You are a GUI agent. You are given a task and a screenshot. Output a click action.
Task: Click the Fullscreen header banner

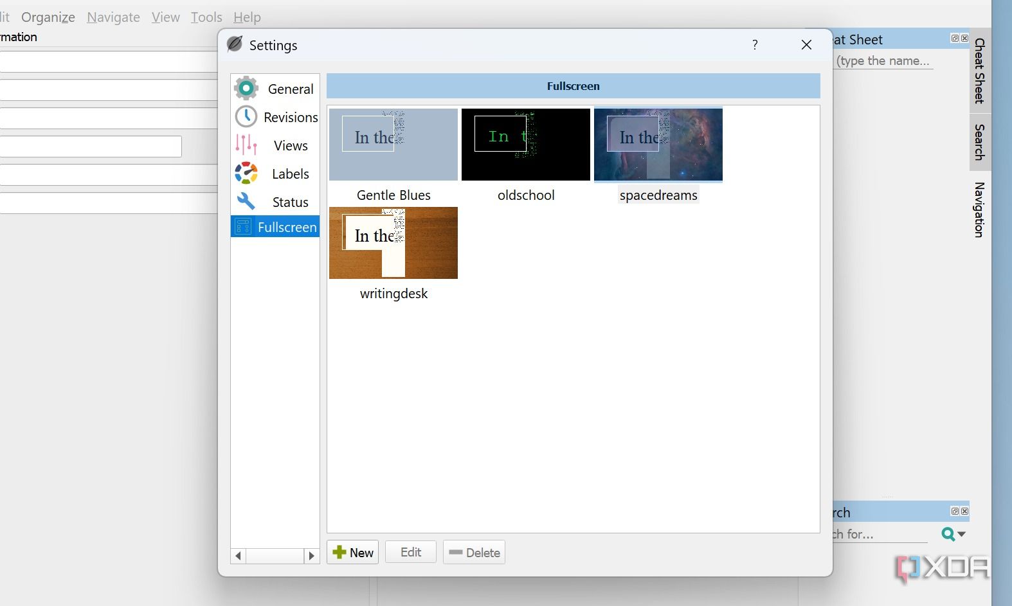tap(574, 86)
